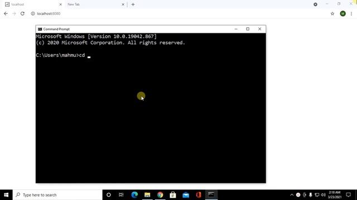357x200 pixels.
Task: Open the Chrome profile M avatar
Action: coord(342,13)
